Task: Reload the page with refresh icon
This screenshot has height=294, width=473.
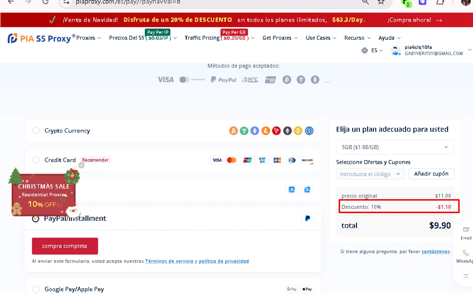Action: [45, 2]
